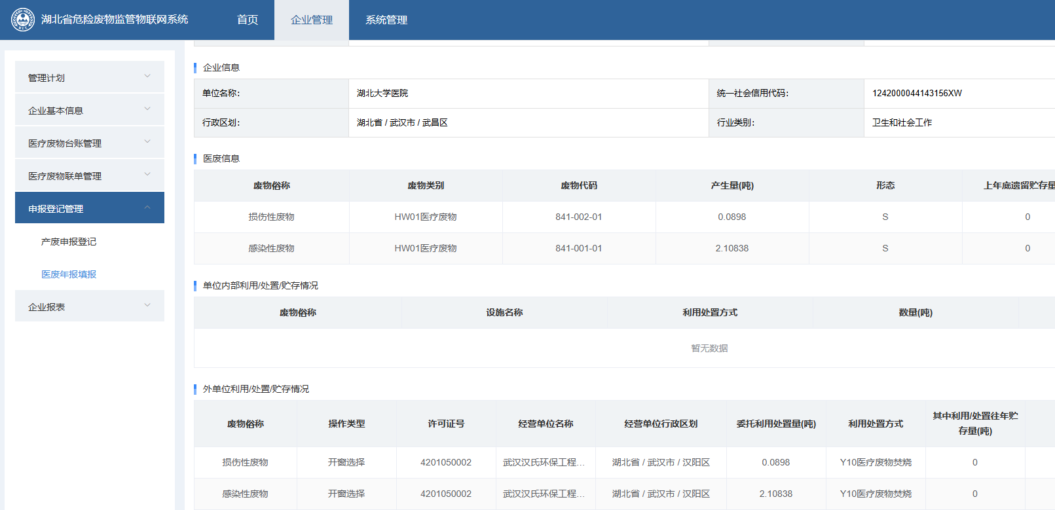The width and height of the screenshot is (1055, 510).
Task: Click the up chevron on 申报登记管理
Action: (x=147, y=208)
